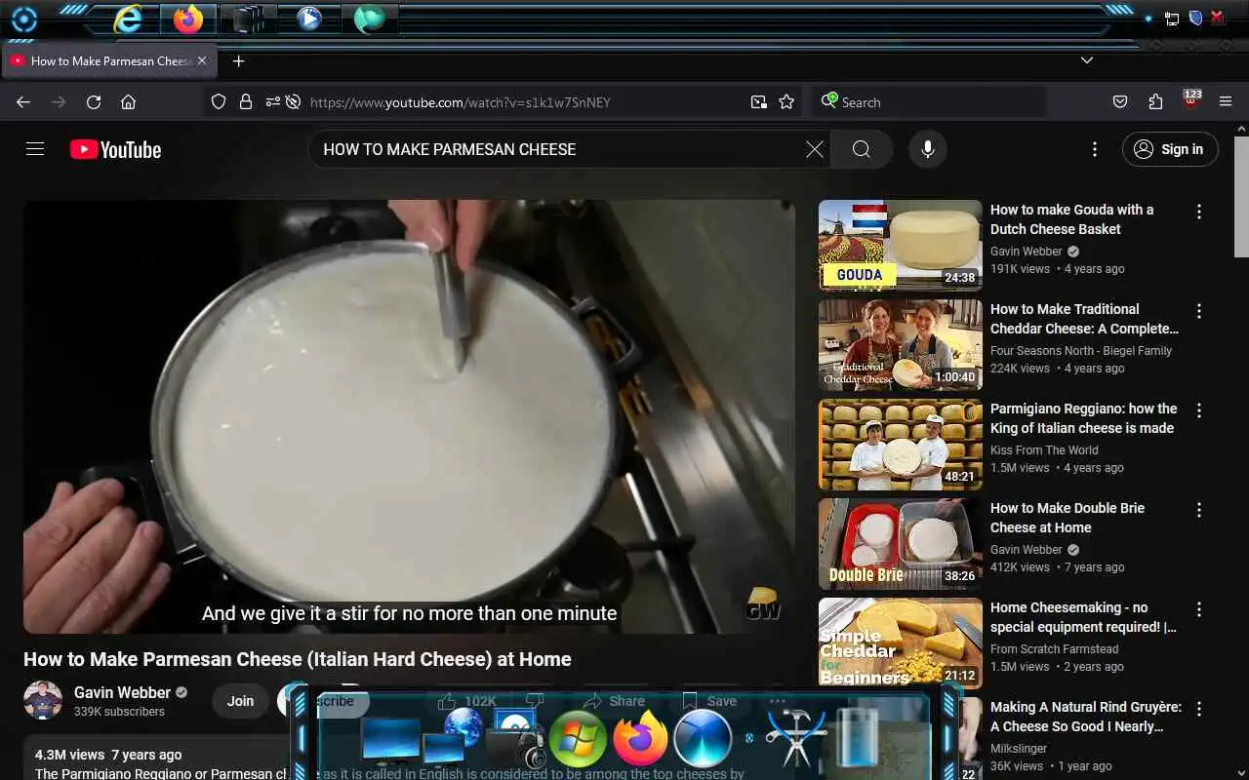Visit Kiss From The World channel
This screenshot has height=780, width=1249.
coord(1044,450)
